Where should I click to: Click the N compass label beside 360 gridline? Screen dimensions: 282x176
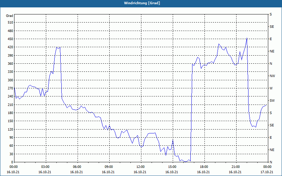pos(271,64)
